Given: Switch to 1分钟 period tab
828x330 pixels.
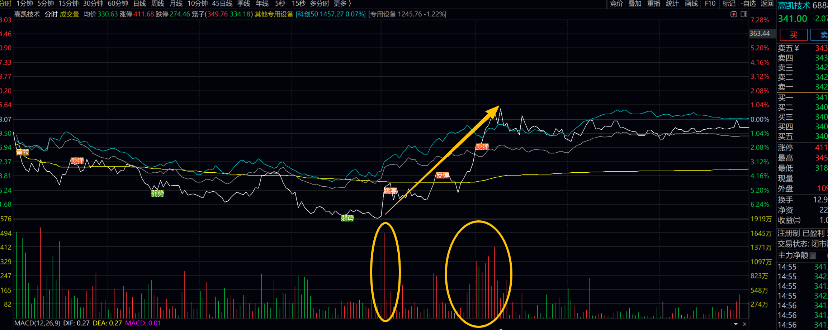Looking at the screenshot, I should pyautogui.click(x=25, y=4).
